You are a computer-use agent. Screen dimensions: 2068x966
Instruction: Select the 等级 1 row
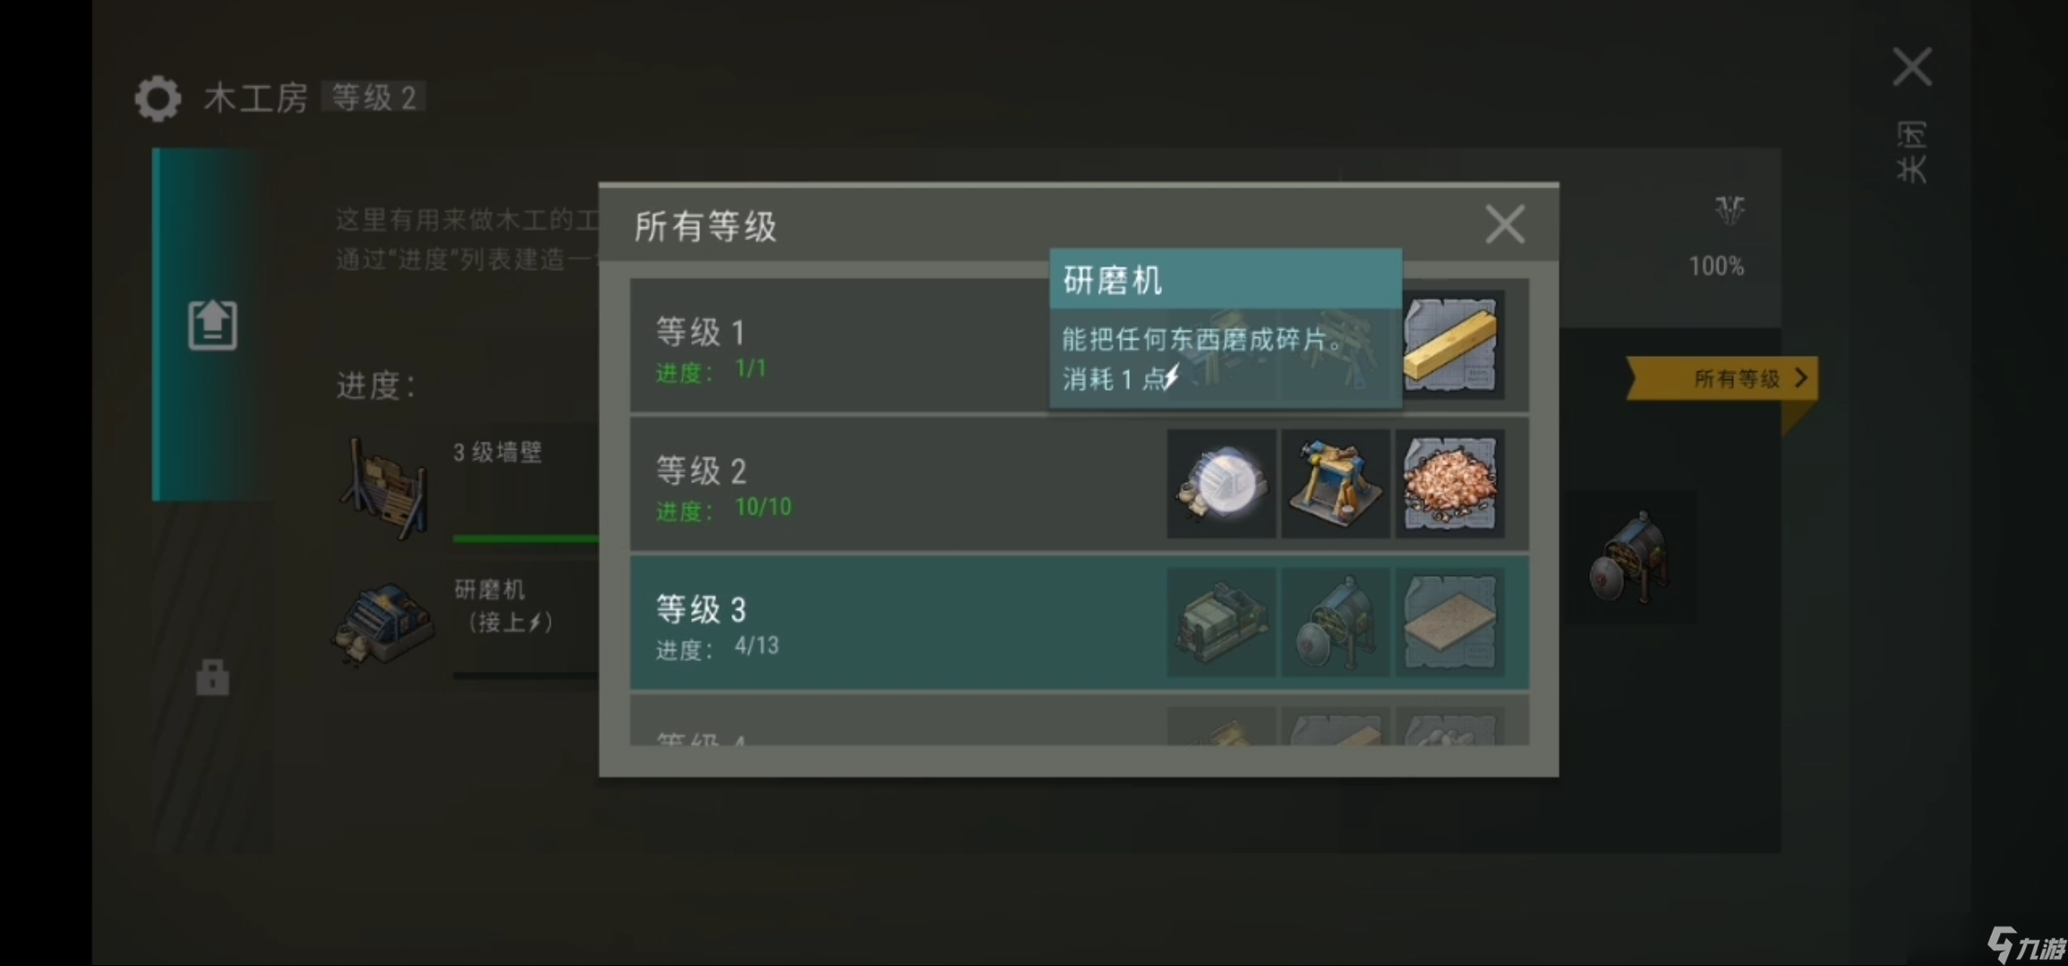pos(1079,345)
